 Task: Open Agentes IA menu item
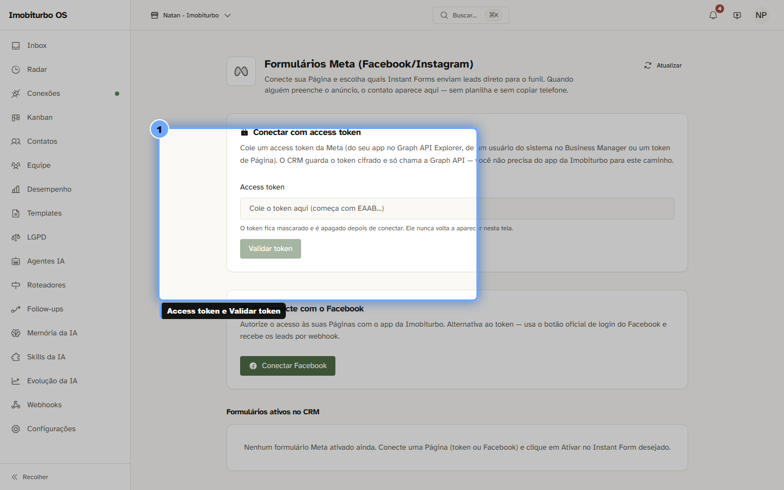click(x=65, y=261)
